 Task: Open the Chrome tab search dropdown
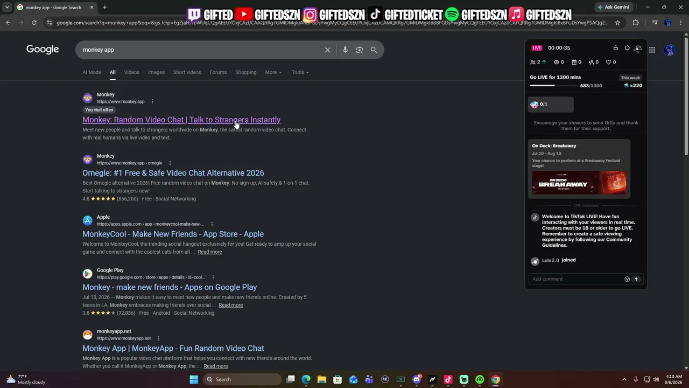pos(7,8)
